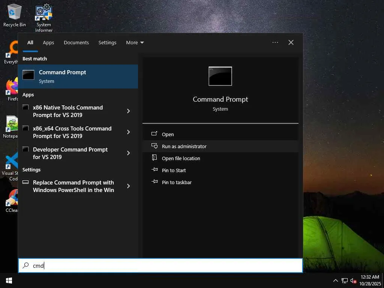
Task: Click the Replace Command Prompt settings icon
Action: point(25,182)
